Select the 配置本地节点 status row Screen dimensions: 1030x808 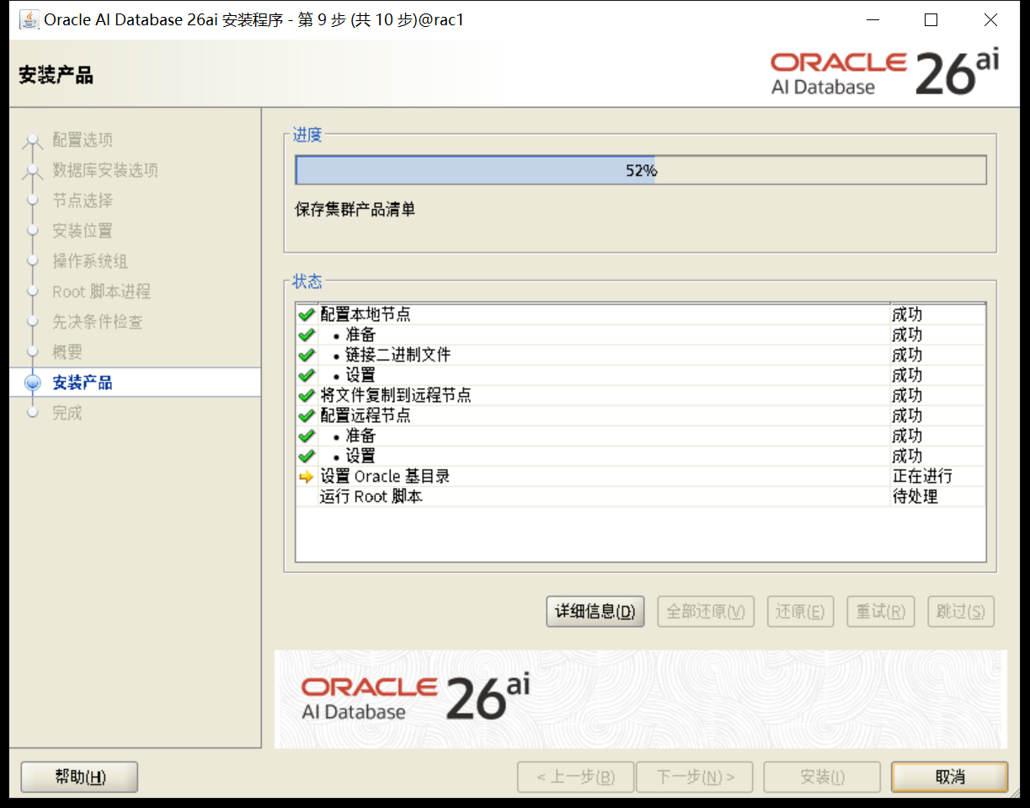(x=641, y=314)
